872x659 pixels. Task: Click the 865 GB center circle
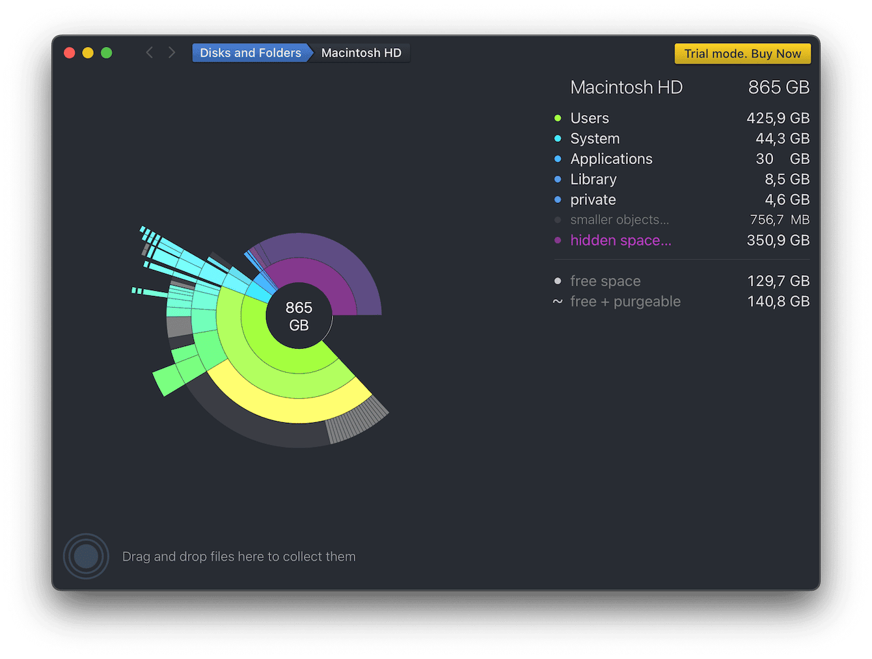click(299, 316)
